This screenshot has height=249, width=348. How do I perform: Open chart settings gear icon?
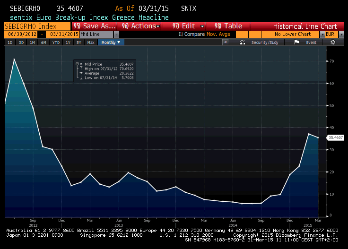point(332,43)
